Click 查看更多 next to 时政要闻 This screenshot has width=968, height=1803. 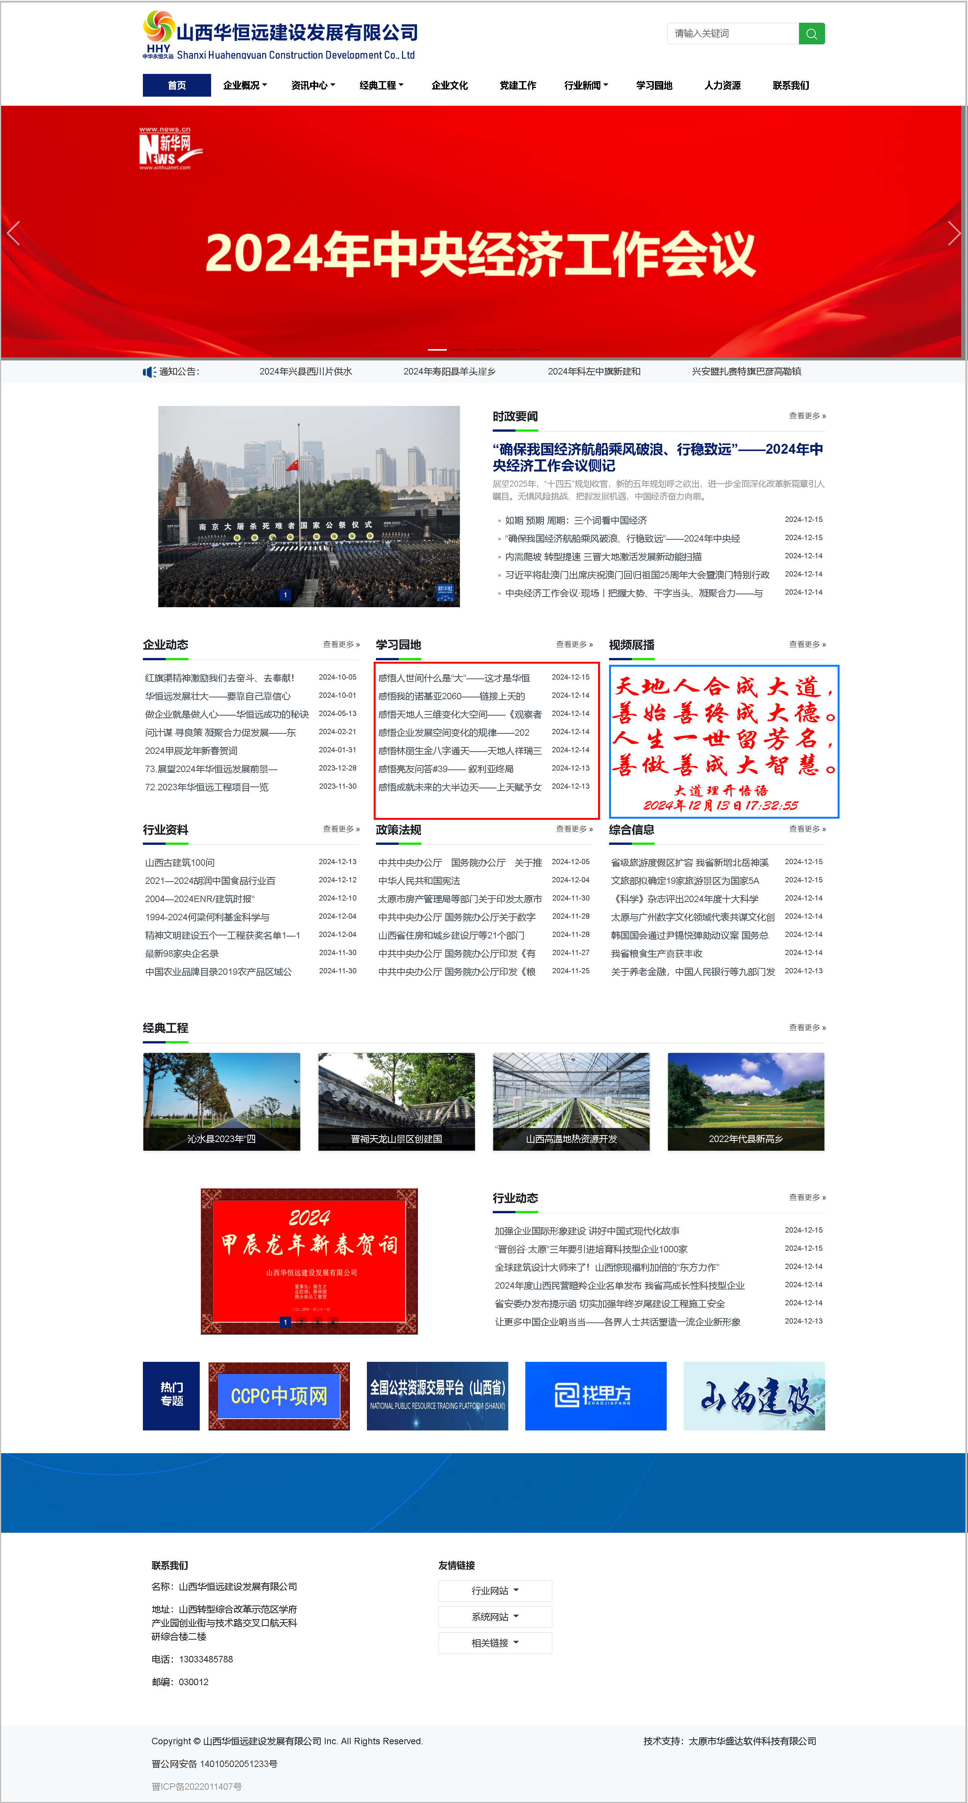point(807,416)
